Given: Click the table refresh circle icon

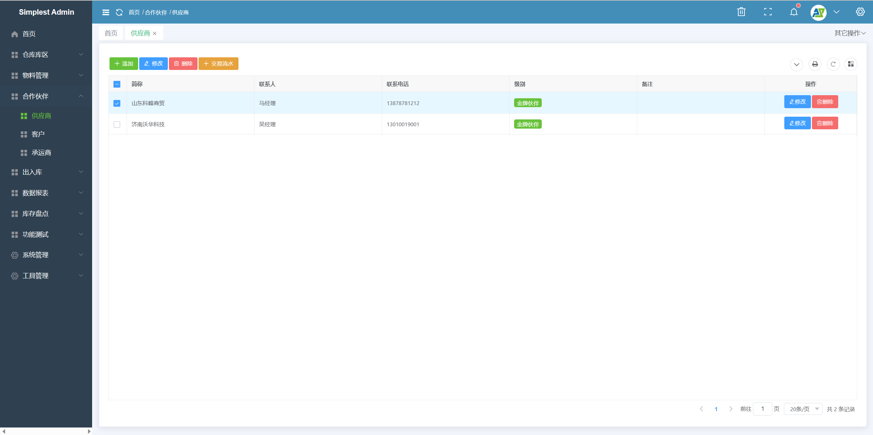Looking at the screenshot, I should coord(833,64).
